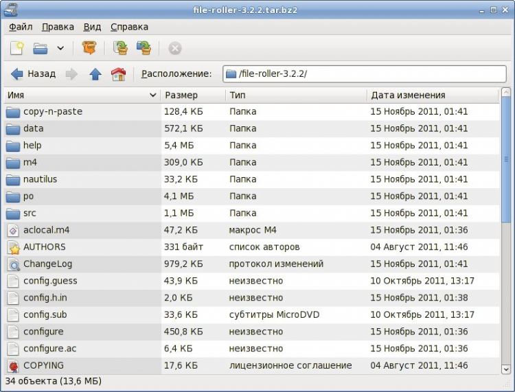Go up one level with the up arrow
The height and width of the screenshot is (392, 515).
coord(95,74)
